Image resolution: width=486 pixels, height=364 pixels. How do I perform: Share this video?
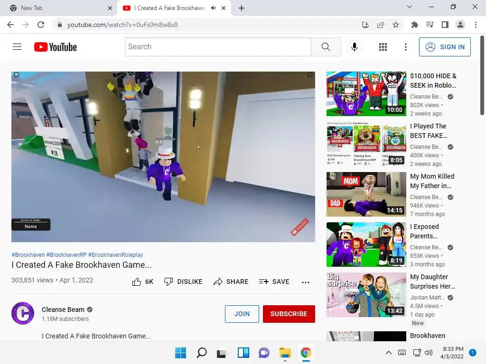(231, 282)
